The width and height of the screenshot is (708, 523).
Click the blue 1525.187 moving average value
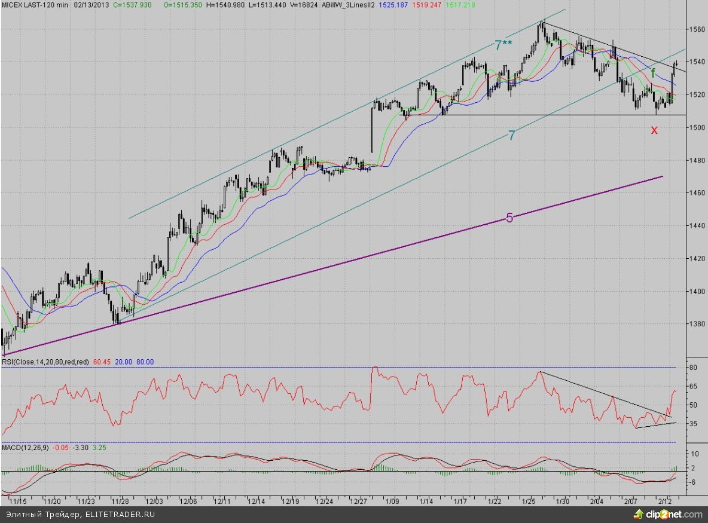[x=392, y=5]
